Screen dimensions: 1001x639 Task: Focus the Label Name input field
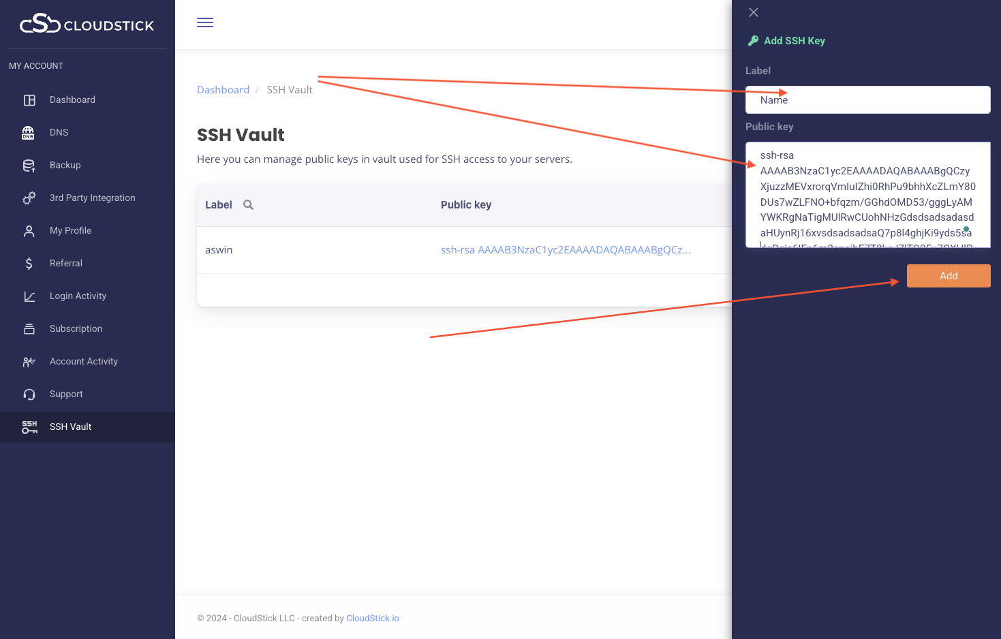point(867,99)
